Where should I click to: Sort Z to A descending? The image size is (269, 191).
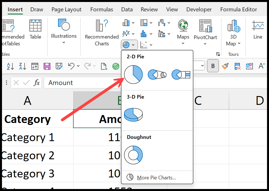tap(22, 66)
